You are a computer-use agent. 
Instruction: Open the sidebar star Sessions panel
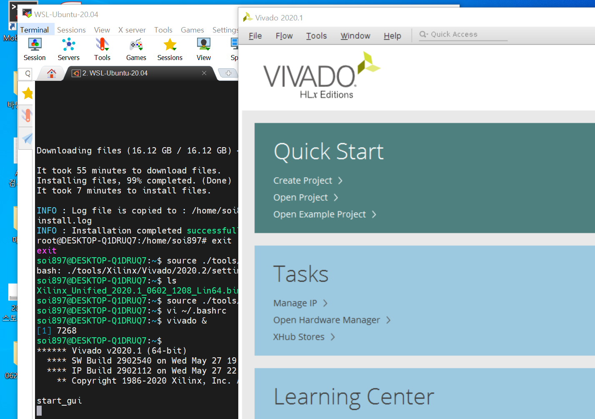27,93
